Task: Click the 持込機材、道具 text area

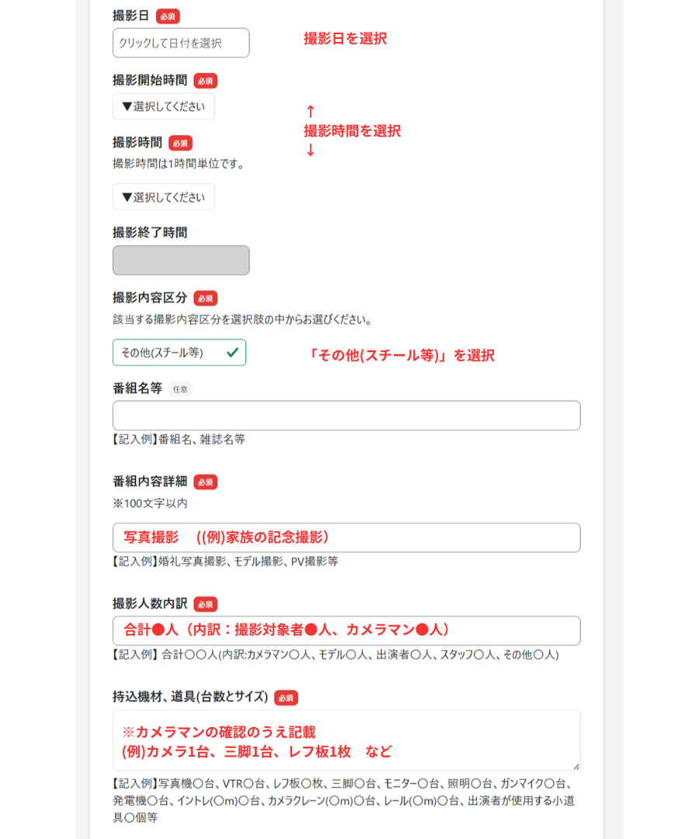Action: (346, 740)
